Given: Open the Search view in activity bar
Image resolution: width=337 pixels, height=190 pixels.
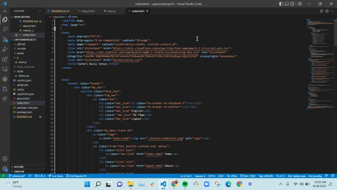Looking at the screenshot, I should tap(5, 30).
